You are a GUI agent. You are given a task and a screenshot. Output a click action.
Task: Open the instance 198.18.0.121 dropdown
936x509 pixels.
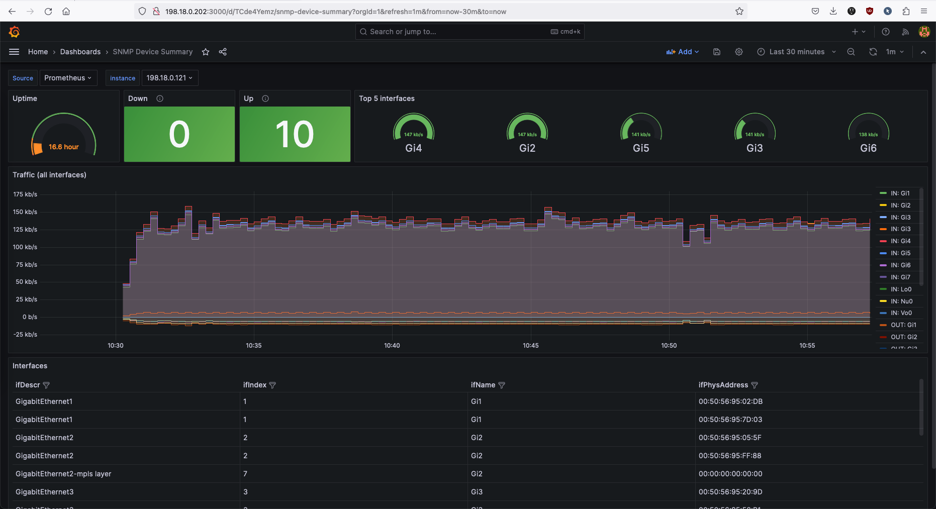[169, 78]
